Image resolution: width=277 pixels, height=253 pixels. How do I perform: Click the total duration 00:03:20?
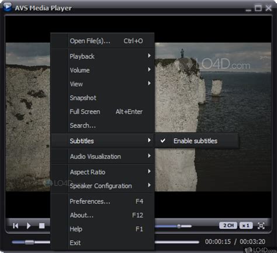pos(252,241)
